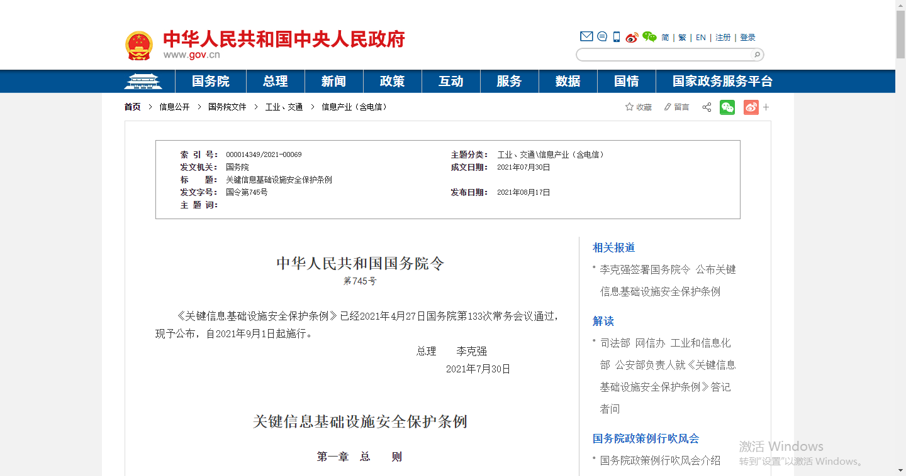Share via the green WeChat square button
The height and width of the screenshot is (476, 906).
click(x=727, y=107)
